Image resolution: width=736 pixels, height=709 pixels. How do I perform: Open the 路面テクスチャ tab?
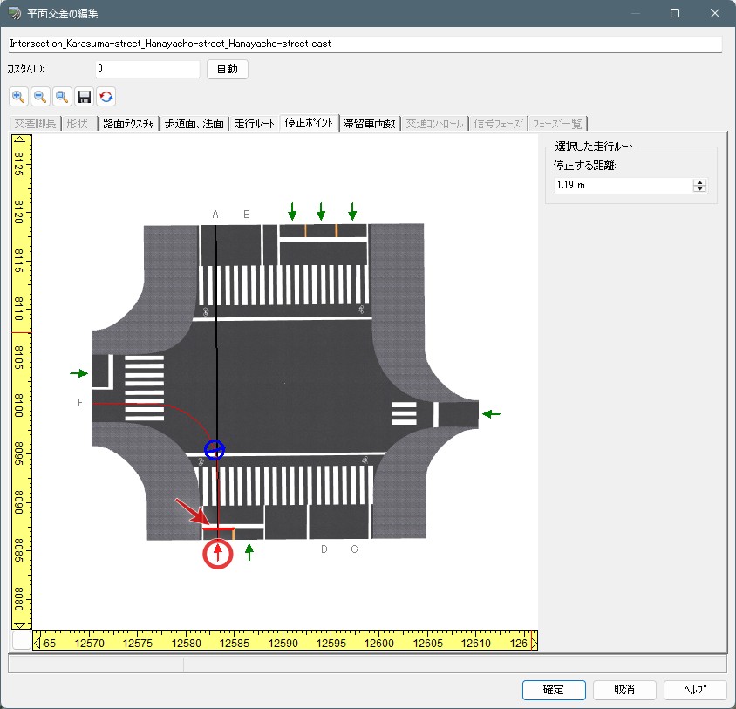127,124
